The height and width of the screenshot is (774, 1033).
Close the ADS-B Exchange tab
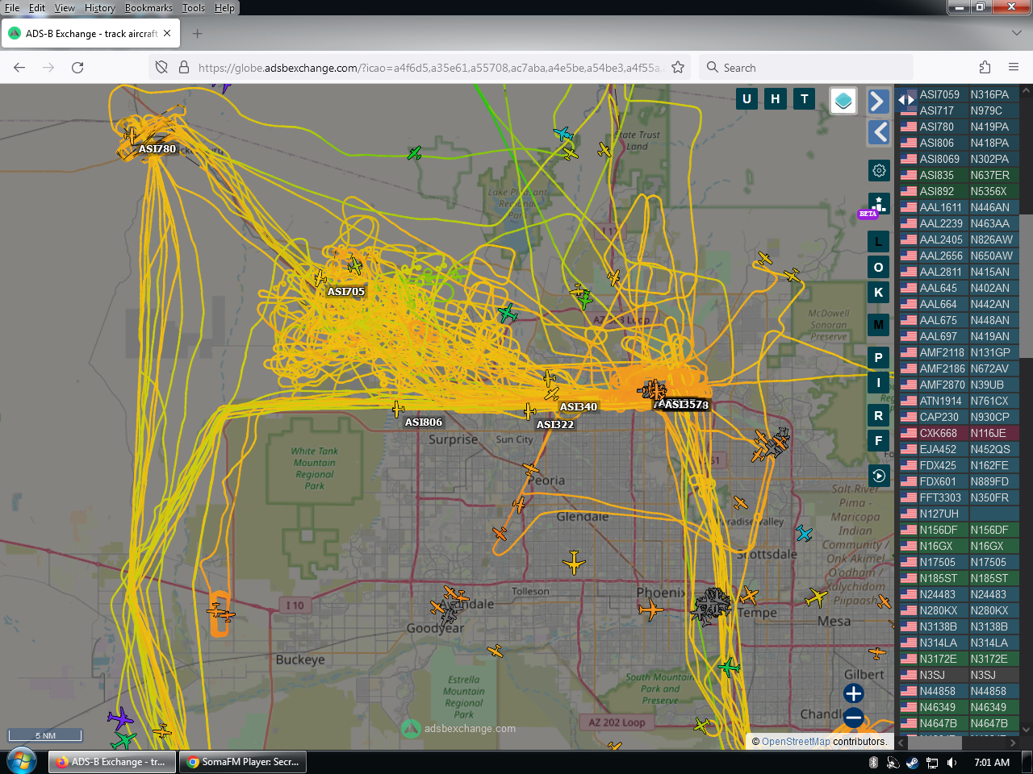click(167, 34)
